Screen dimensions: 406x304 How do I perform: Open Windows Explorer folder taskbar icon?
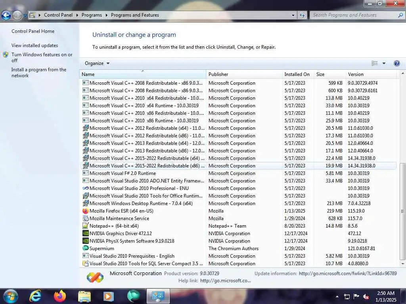(84, 296)
